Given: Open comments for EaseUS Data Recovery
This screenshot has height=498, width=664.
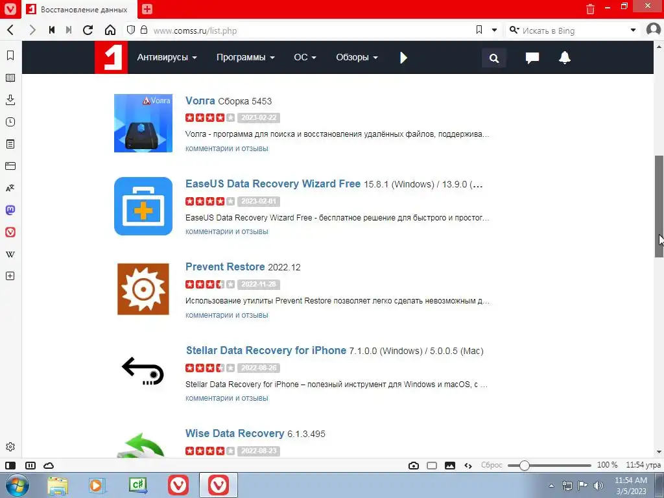Looking at the screenshot, I should coord(226,231).
